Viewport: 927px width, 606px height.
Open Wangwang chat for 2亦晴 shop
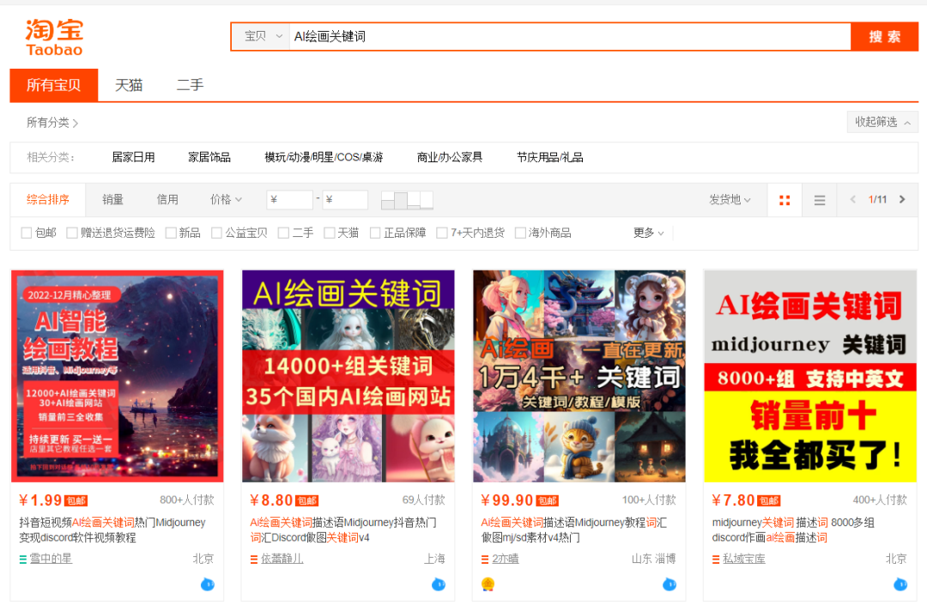(x=669, y=585)
